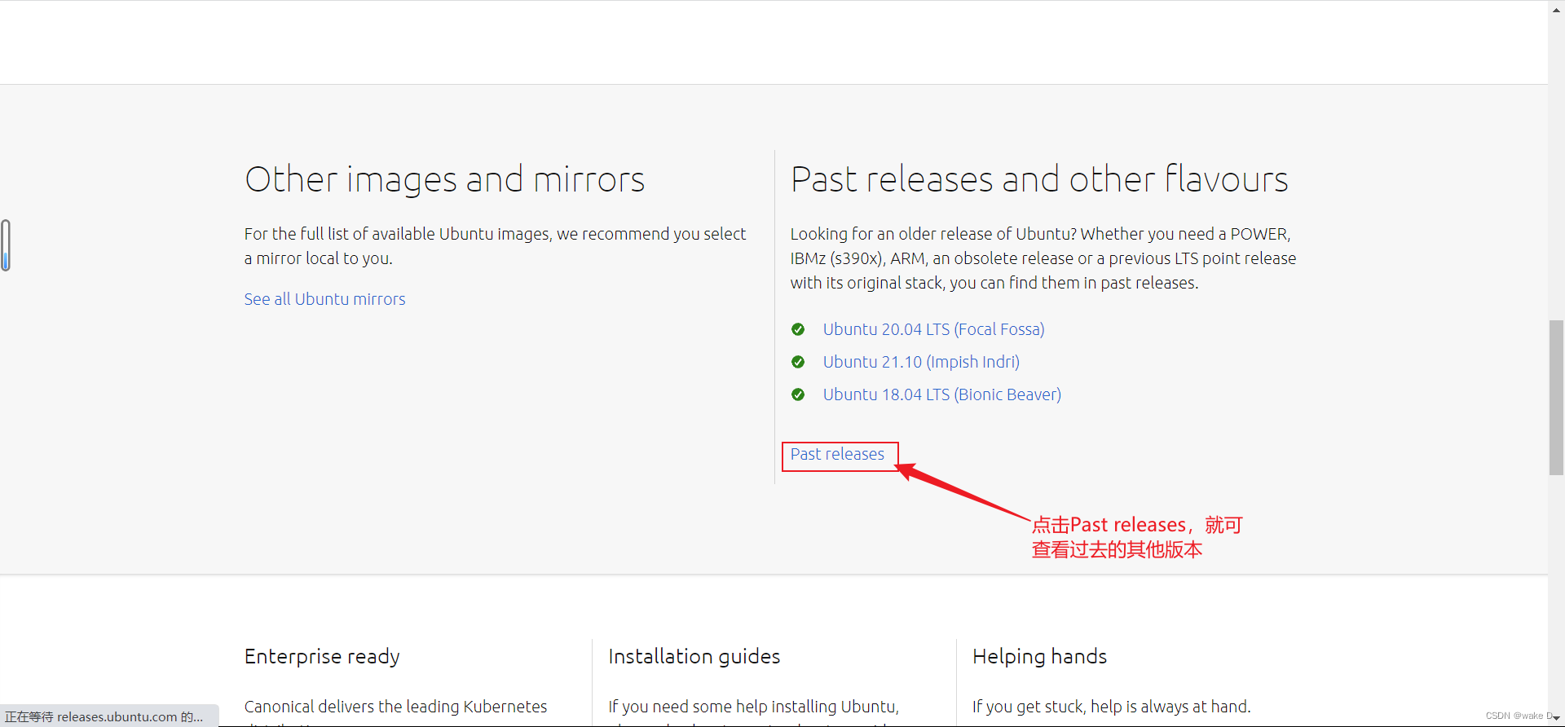Viewport: 1565px width, 727px height.
Task: Click green check icon beside Ubuntu 21.10
Action: pyautogui.click(x=798, y=362)
